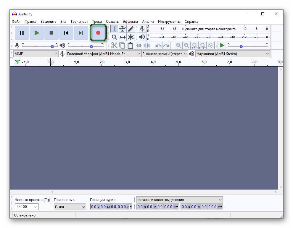Select the Multi-tool asterisk icon

tap(131, 37)
